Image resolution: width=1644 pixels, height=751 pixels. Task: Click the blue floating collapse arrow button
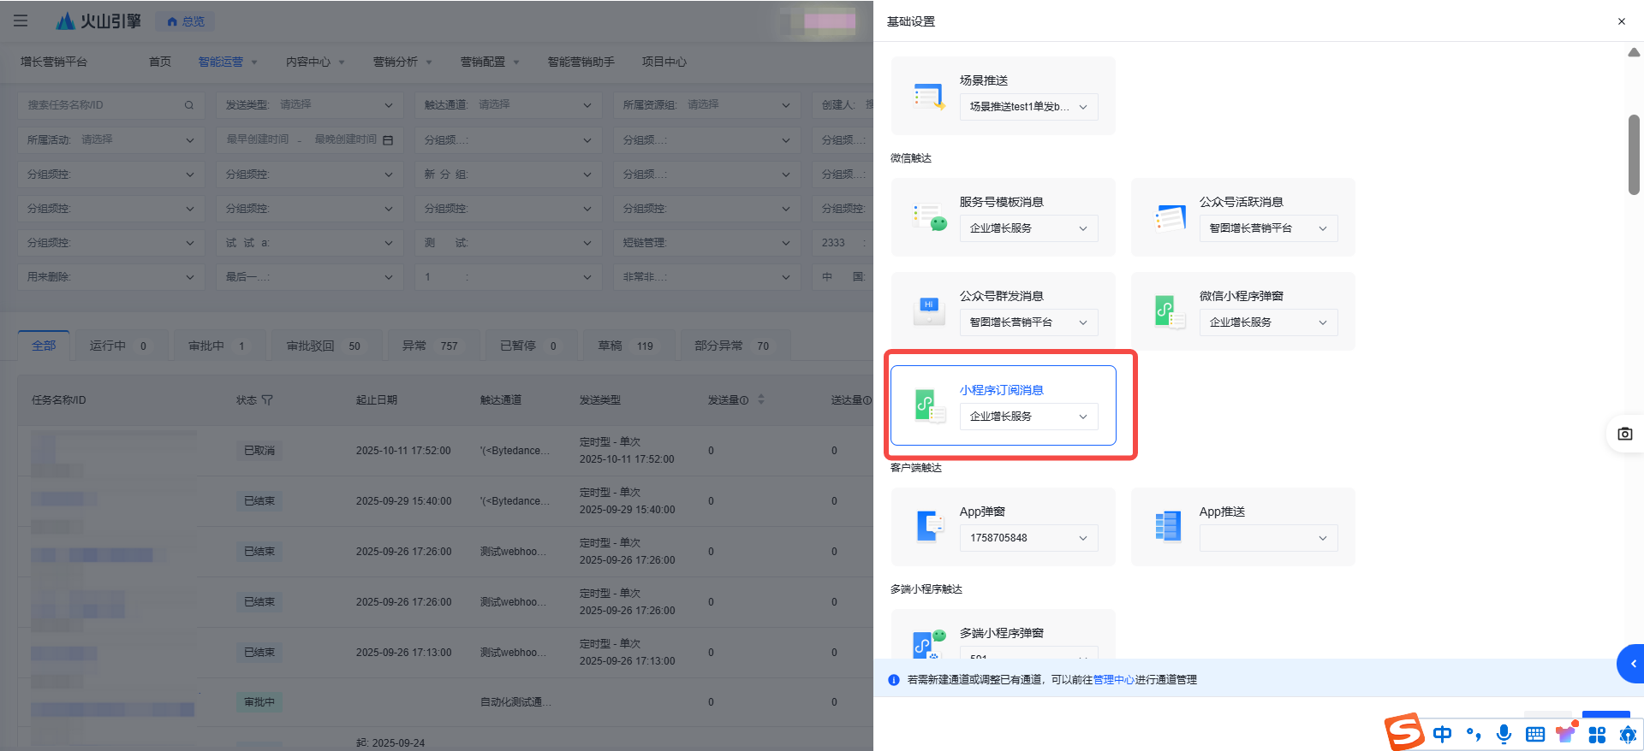coord(1631,664)
